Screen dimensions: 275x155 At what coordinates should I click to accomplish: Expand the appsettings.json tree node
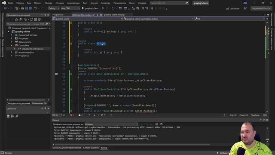(x=12, y=52)
